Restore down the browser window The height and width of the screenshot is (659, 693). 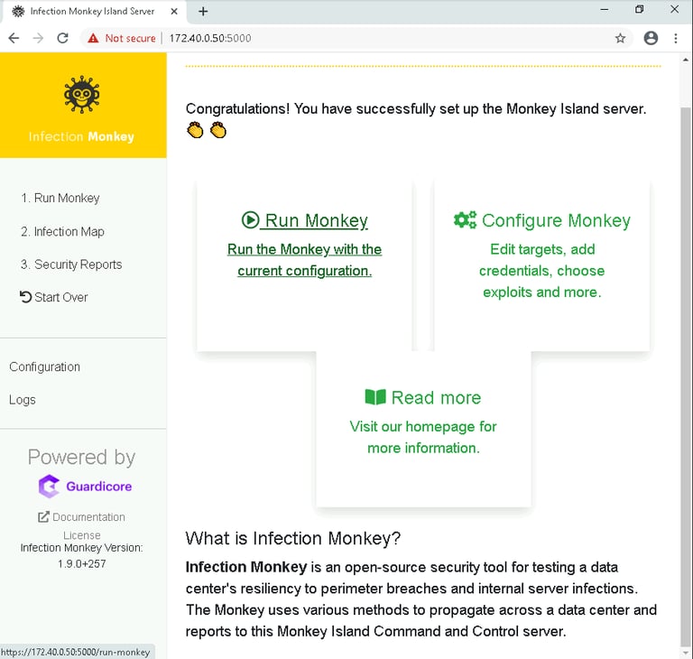[639, 9]
